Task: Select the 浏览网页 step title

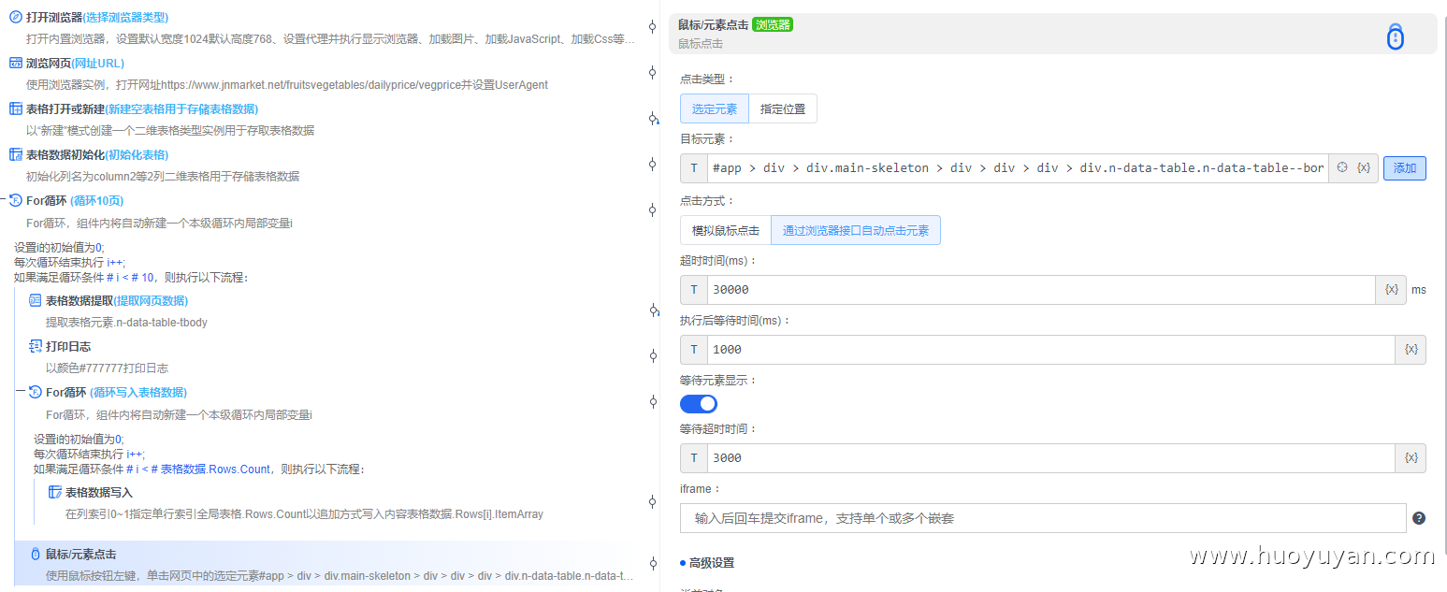Action: [x=49, y=63]
